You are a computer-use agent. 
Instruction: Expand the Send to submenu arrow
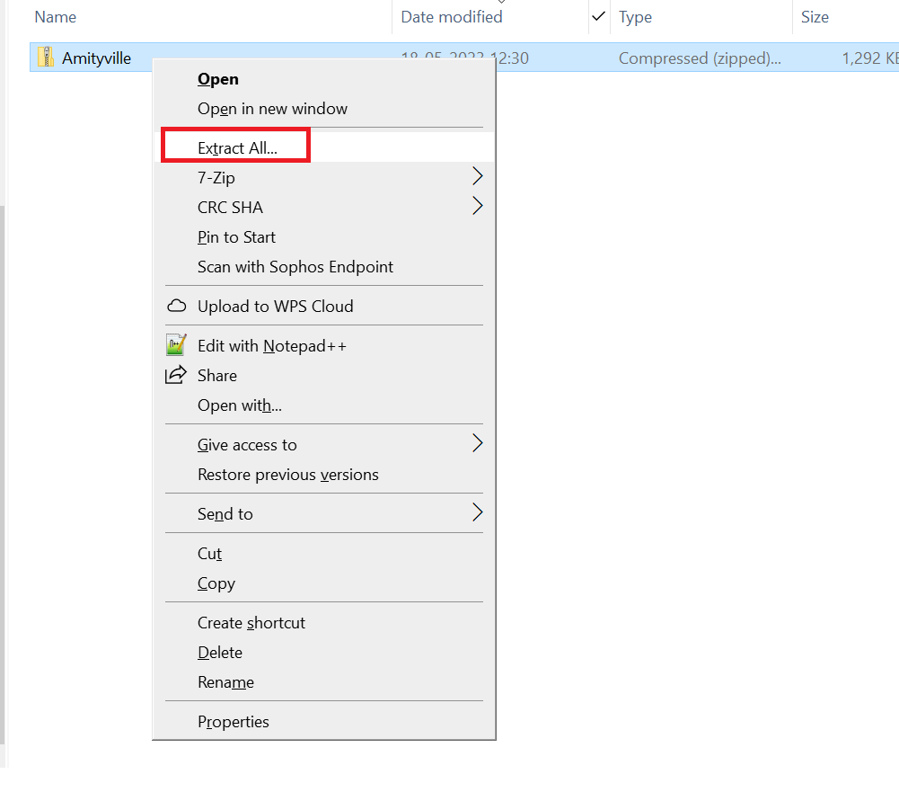(477, 513)
